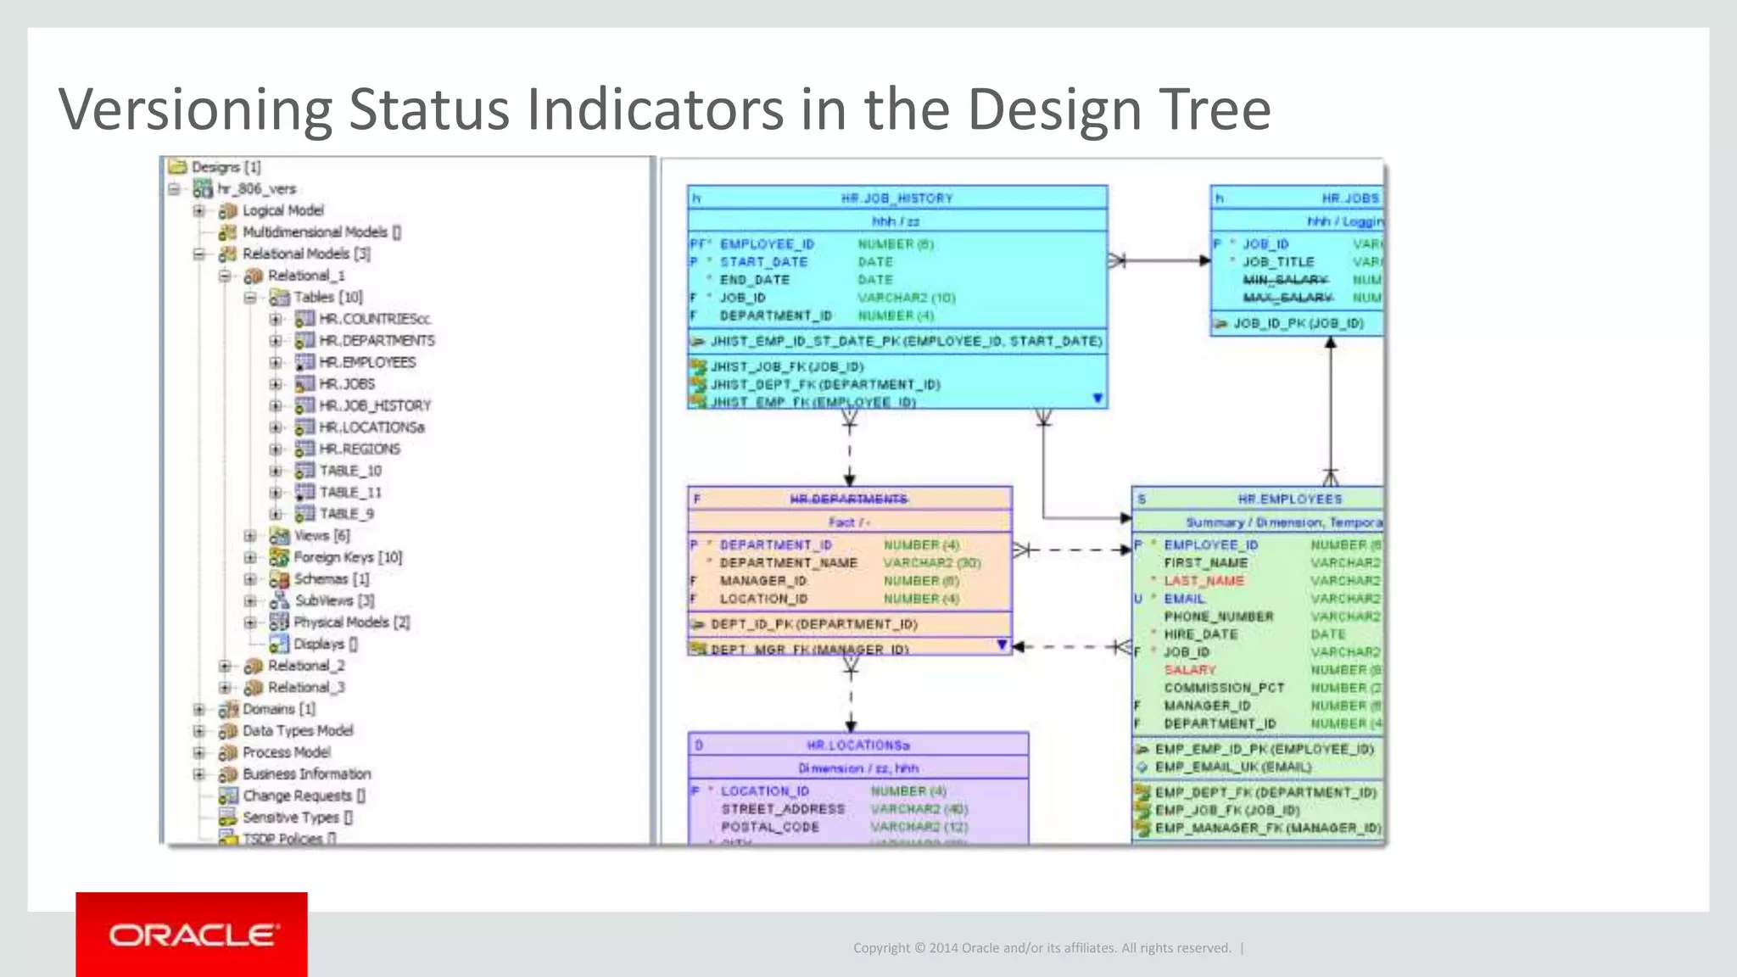Click the Domains [1] icon
The width and height of the screenshot is (1737, 977).
click(x=227, y=709)
